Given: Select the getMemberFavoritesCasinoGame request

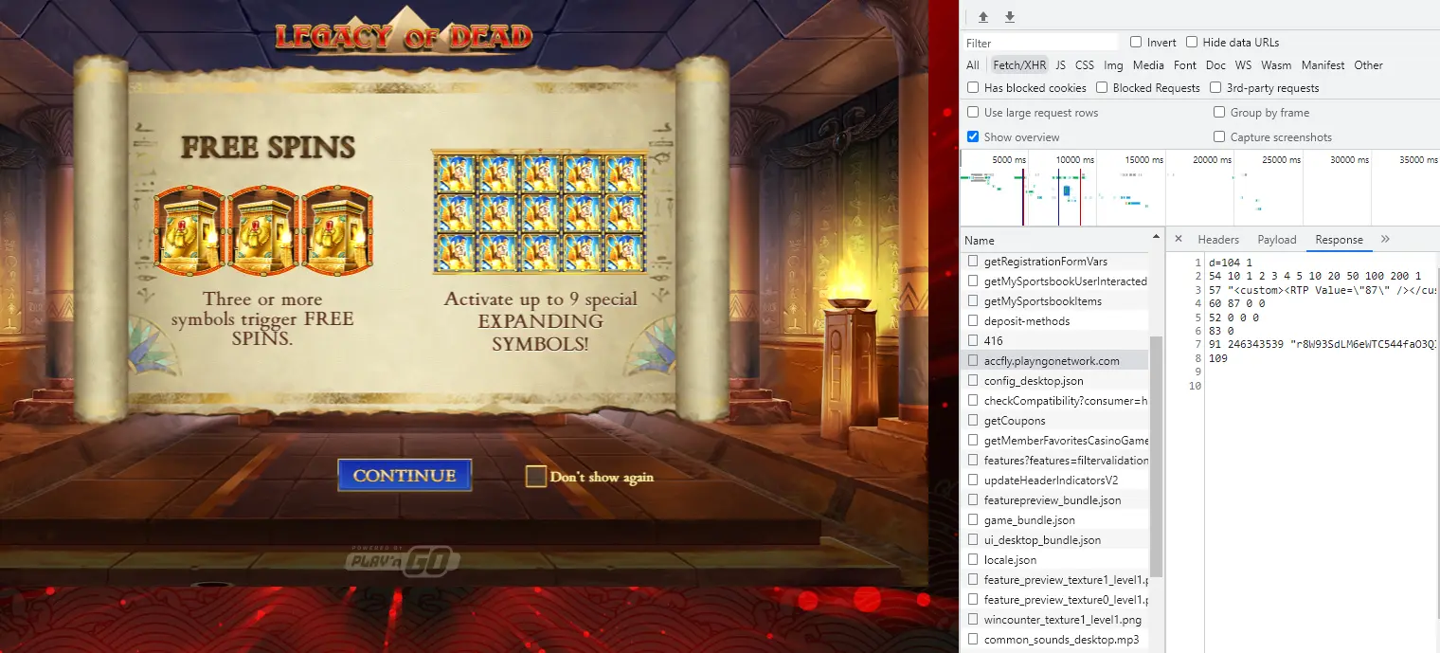Looking at the screenshot, I should 1054,441.
